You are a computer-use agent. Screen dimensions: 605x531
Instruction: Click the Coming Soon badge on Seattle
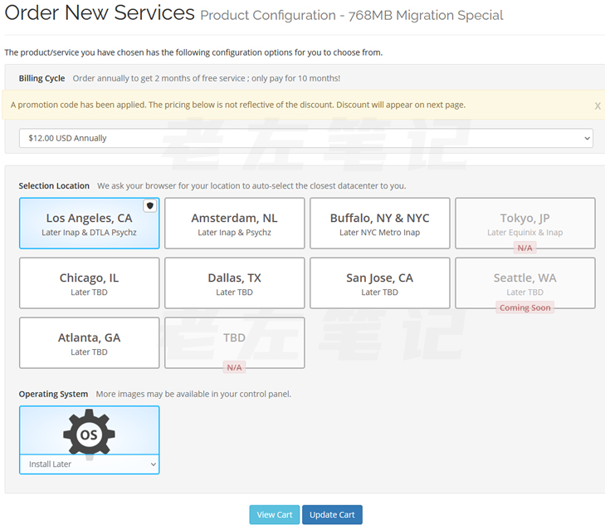524,307
